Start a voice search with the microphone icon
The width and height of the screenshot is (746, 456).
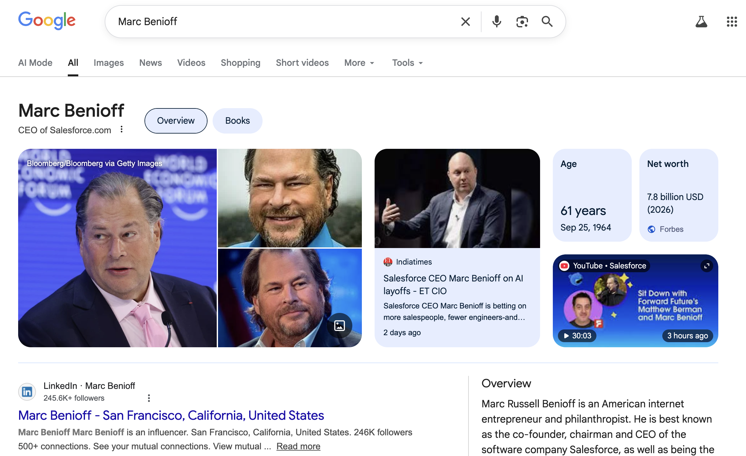496,21
